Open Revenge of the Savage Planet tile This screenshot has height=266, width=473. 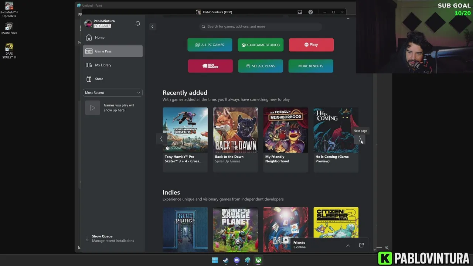(x=235, y=229)
